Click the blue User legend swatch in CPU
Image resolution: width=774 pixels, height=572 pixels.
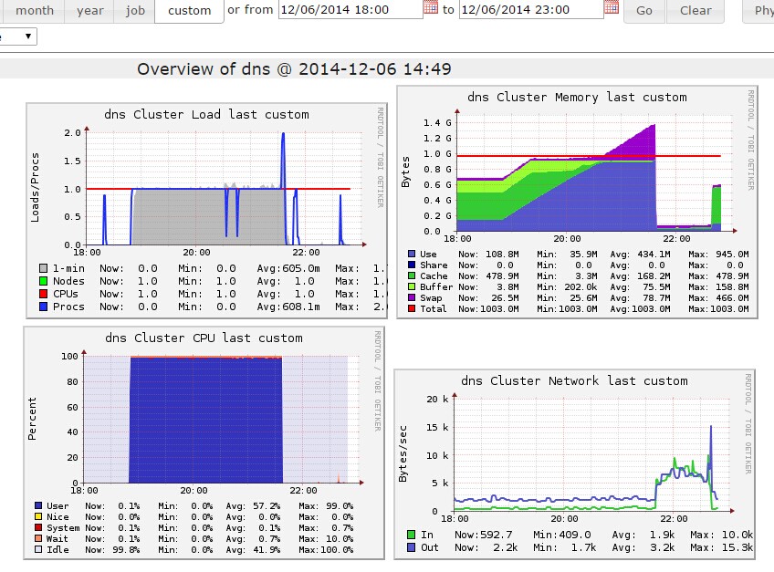coord(38,505)
